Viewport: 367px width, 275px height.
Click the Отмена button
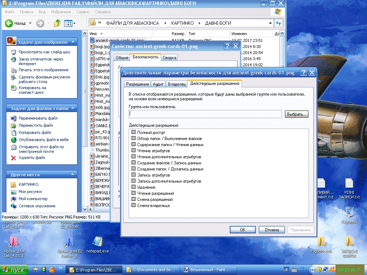[x=272, y=230]
